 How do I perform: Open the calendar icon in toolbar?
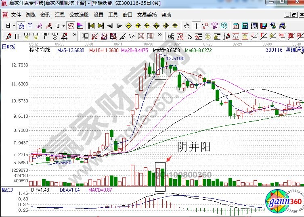coord(235,26)
